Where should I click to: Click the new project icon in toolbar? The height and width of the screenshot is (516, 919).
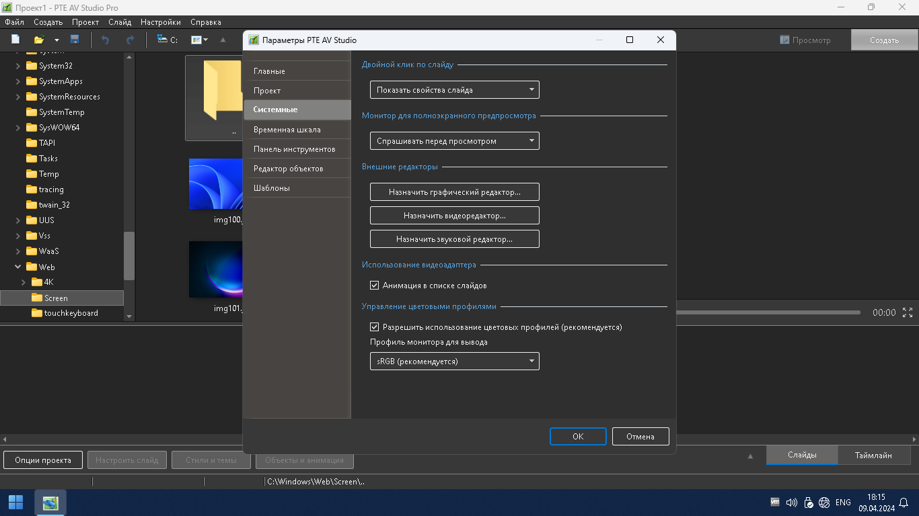15,40
